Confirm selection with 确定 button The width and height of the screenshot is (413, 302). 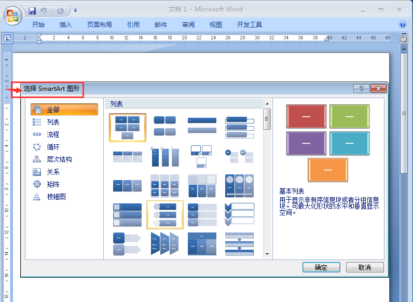pyautogui.click(x=321, y=267)
